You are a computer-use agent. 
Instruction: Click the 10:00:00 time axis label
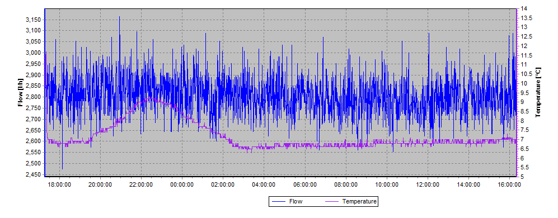click(387, 184)
